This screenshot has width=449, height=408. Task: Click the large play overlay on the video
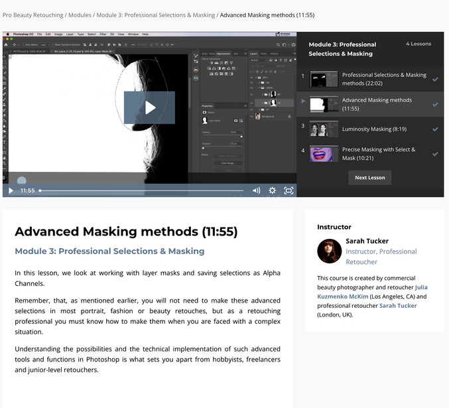pos(149,107)
